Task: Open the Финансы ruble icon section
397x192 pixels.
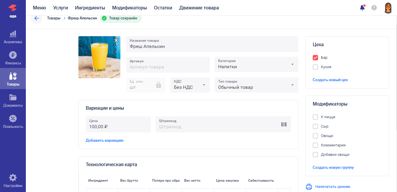Action: click(13, 58)
